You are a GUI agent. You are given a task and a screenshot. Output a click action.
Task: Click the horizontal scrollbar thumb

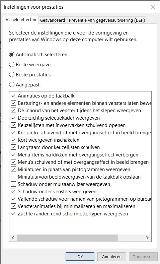pos(67,238)
